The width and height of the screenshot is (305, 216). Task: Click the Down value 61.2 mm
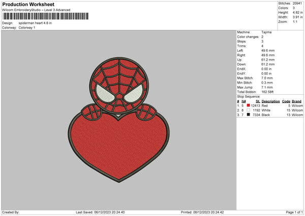pyautogui.click(x=268, y=64)
